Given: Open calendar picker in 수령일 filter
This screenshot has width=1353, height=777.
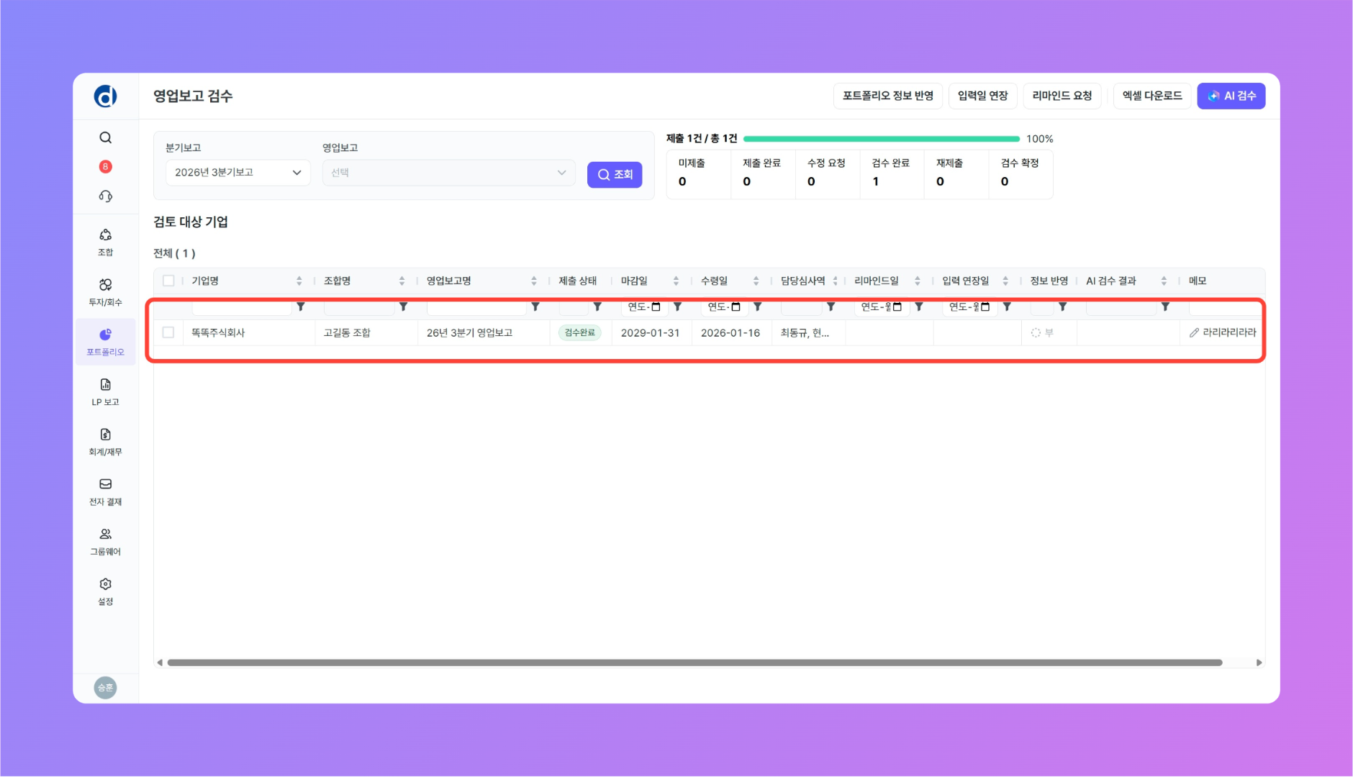Looking at the screenshot, I should [x=736, y=307].
